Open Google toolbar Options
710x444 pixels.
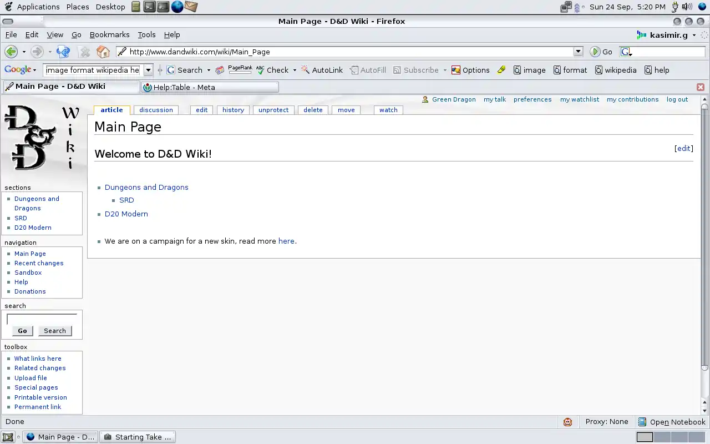pyautogui.click(x=470, y=70)
